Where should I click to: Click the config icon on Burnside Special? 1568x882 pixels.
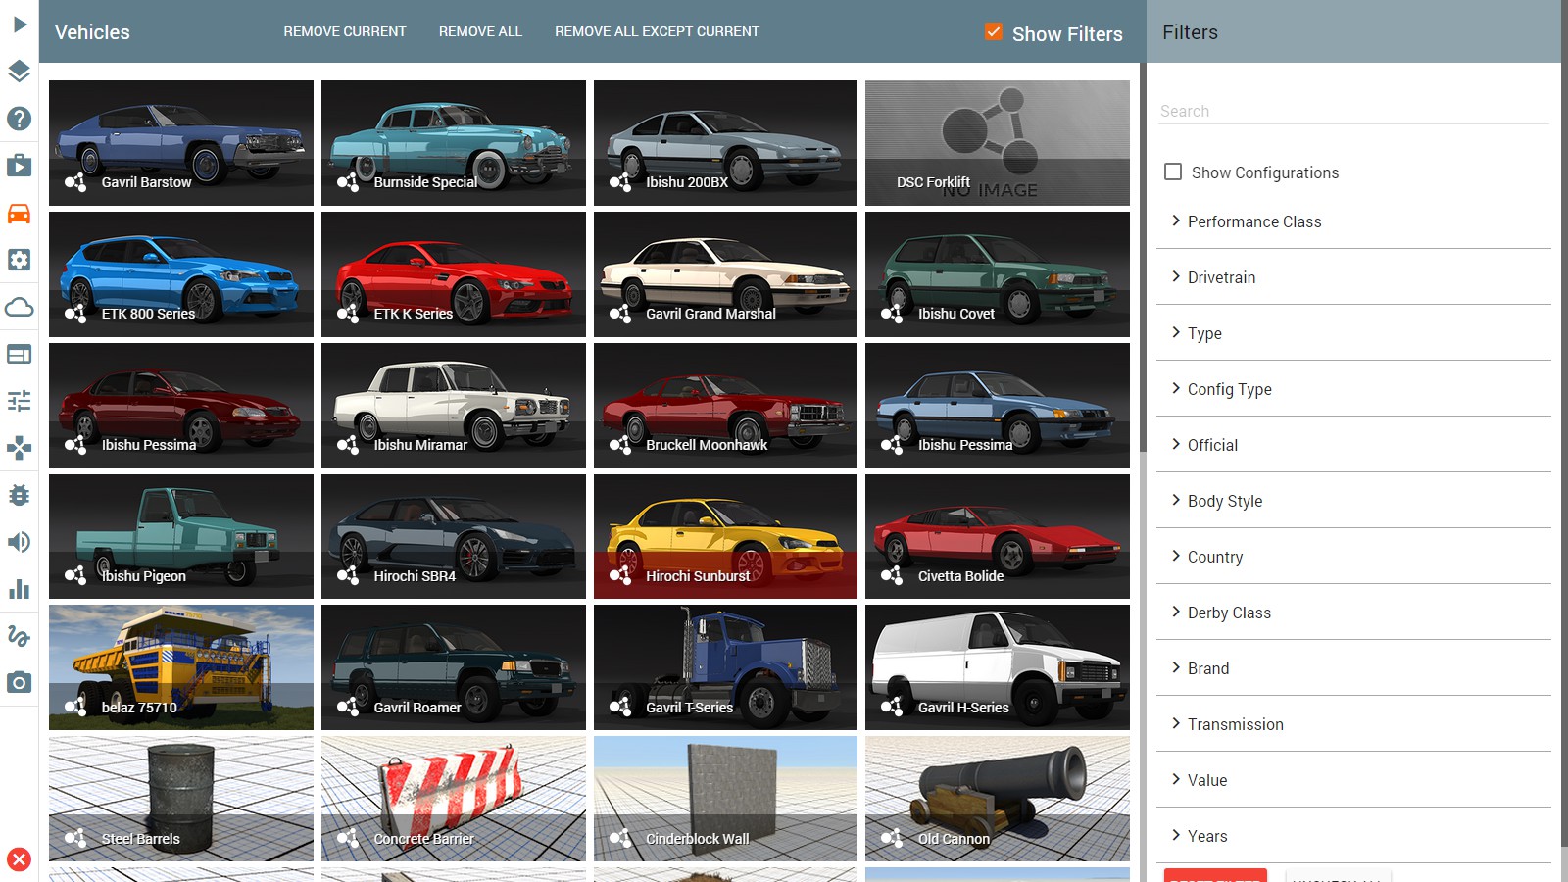coord(348,181)
